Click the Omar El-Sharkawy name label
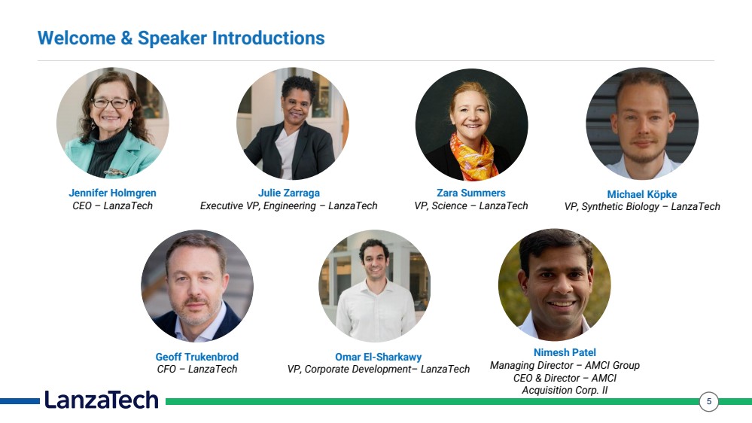This screenshot has height=423, width=752. (x=379, y=357)
